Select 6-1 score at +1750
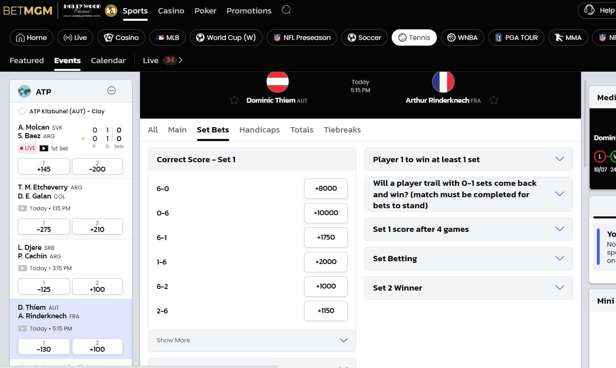 [326, 238]
